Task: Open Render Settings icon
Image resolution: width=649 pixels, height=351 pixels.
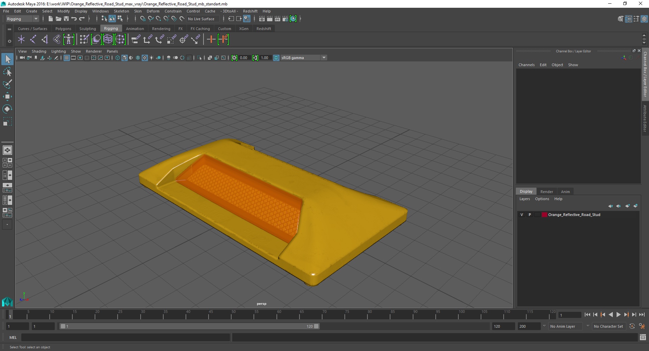Action: (285, 19)
